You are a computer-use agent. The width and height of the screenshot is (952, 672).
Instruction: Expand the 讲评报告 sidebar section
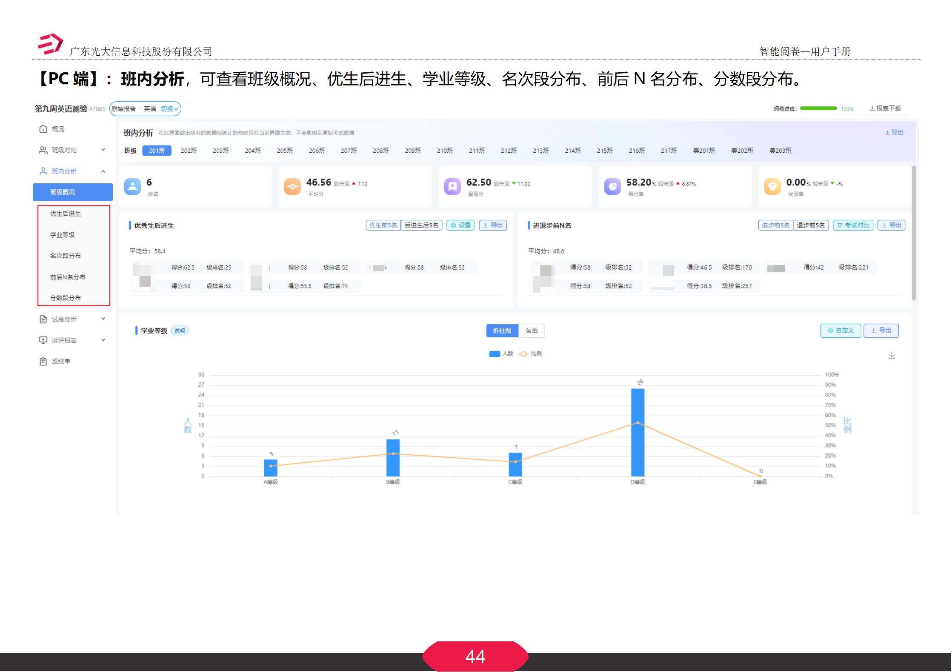[103, 340]
